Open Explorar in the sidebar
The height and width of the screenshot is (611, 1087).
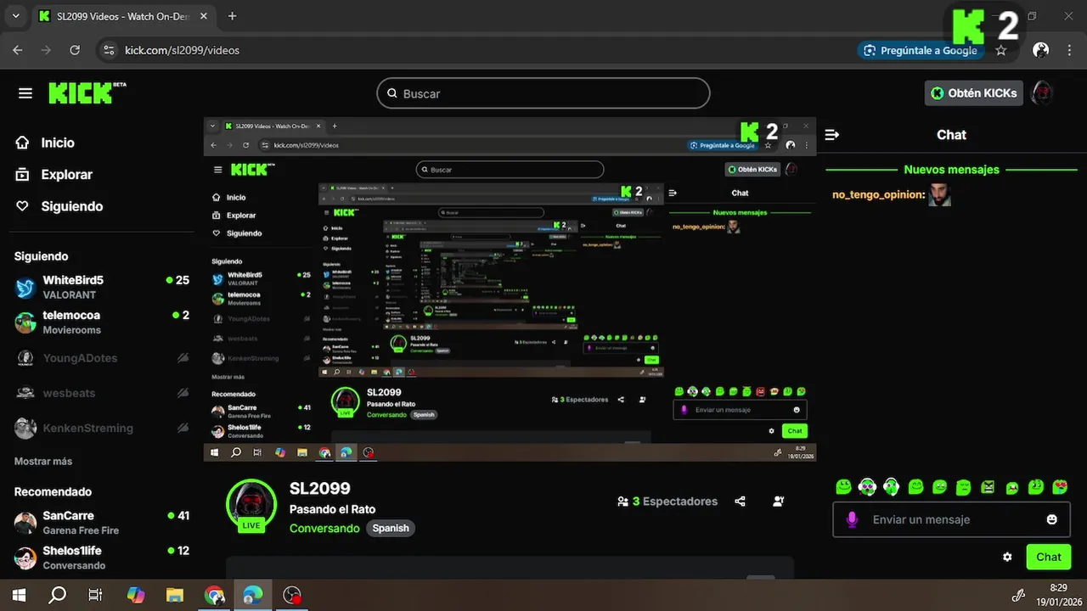click(x=66, y=174)
